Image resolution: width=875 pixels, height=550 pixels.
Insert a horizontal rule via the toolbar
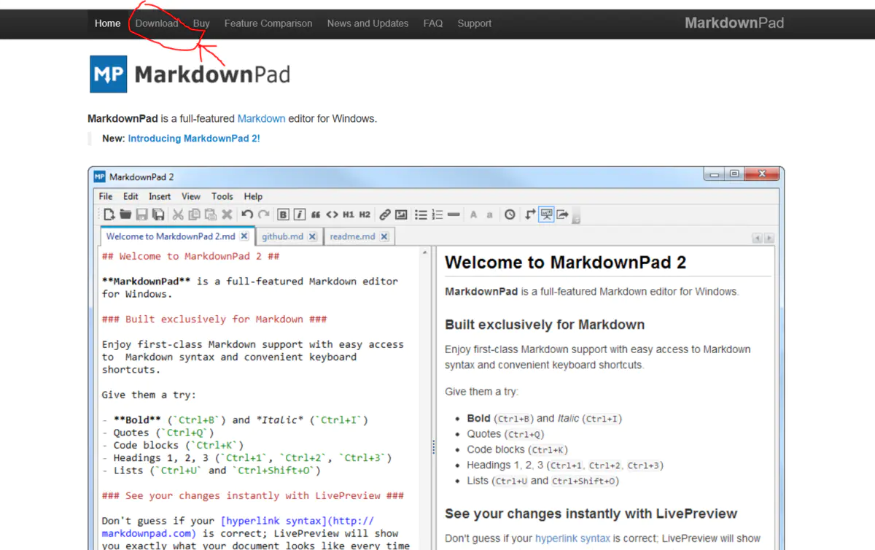coord(454,214)
